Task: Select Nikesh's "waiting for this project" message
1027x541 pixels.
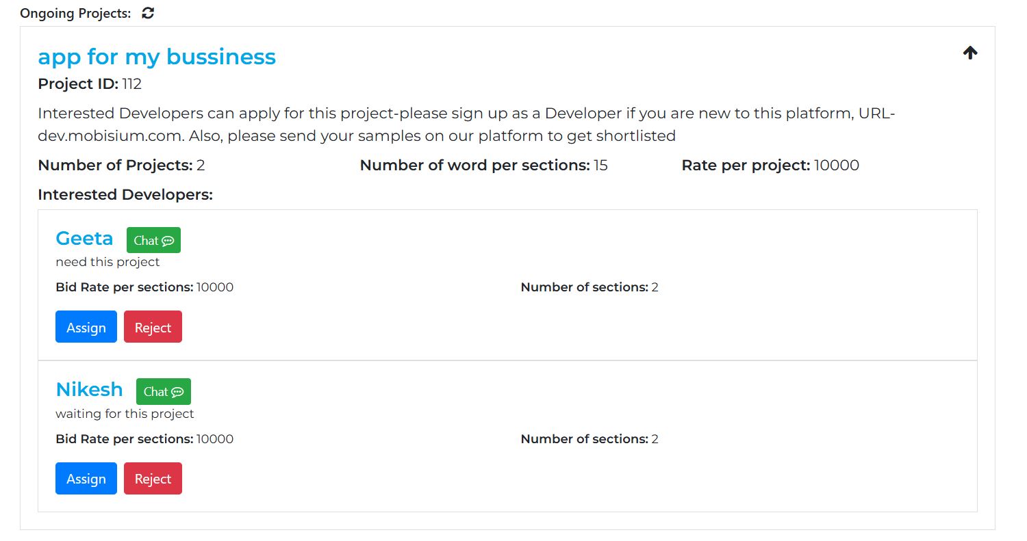Action: coord(125,414)
